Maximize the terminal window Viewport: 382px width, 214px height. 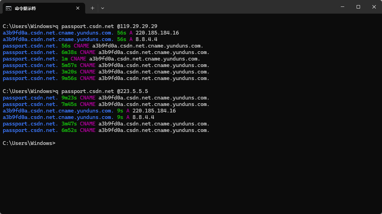pos(358,7)
